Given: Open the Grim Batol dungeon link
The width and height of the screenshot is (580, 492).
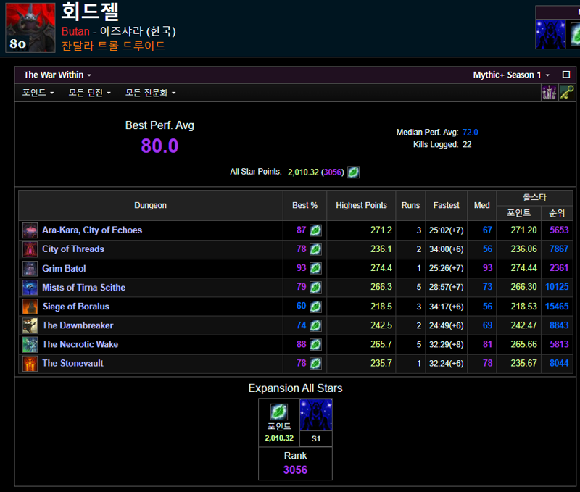Looking at the screenshot, I should click(64, 269).
